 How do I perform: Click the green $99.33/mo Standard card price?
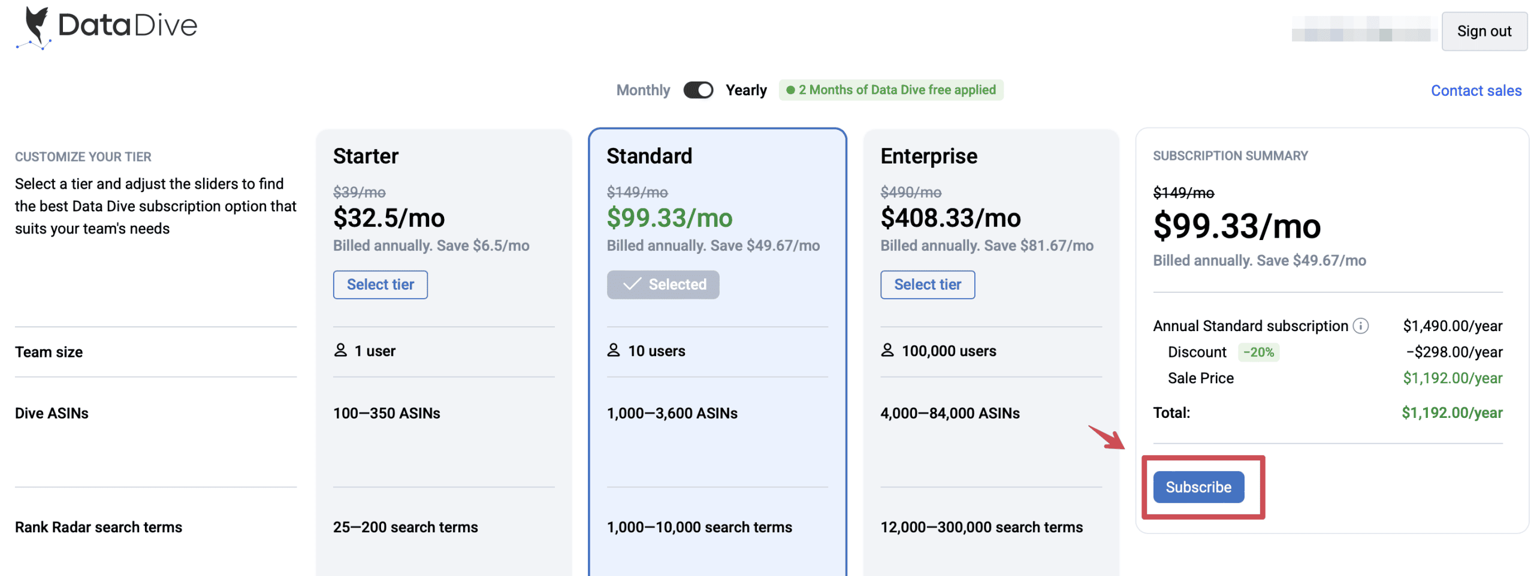(669, 218)
